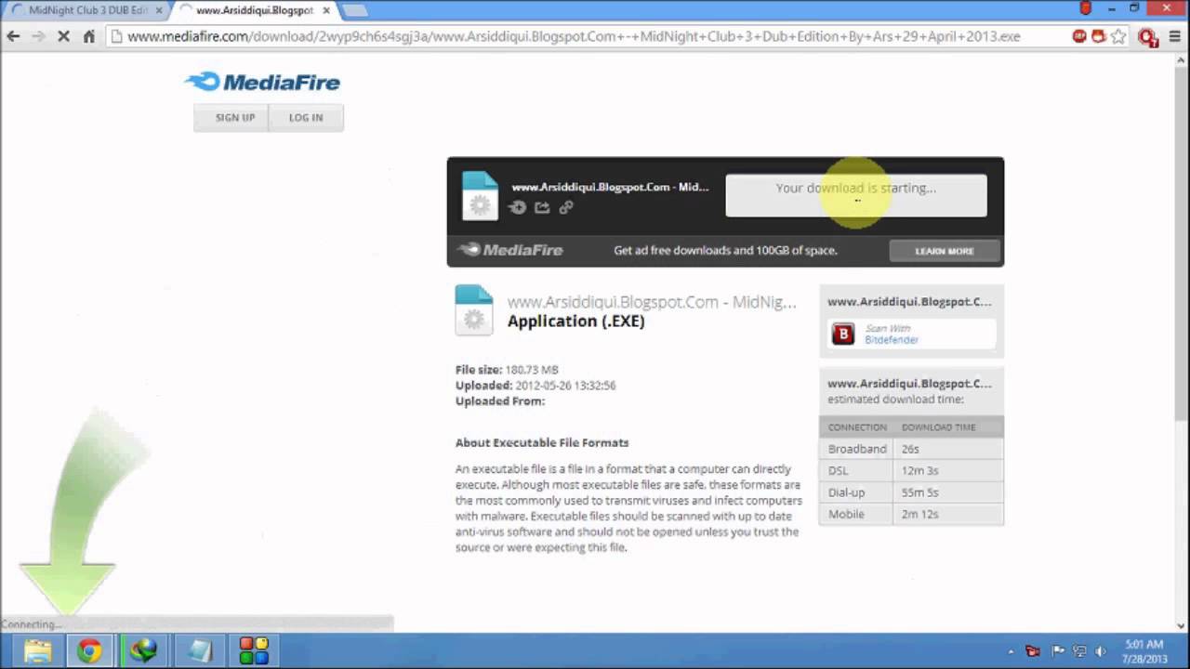This screenshot has height=669, width=1190.
Task: Click the uploaded date 2012-05-26 text
Action: pos(565,385)
